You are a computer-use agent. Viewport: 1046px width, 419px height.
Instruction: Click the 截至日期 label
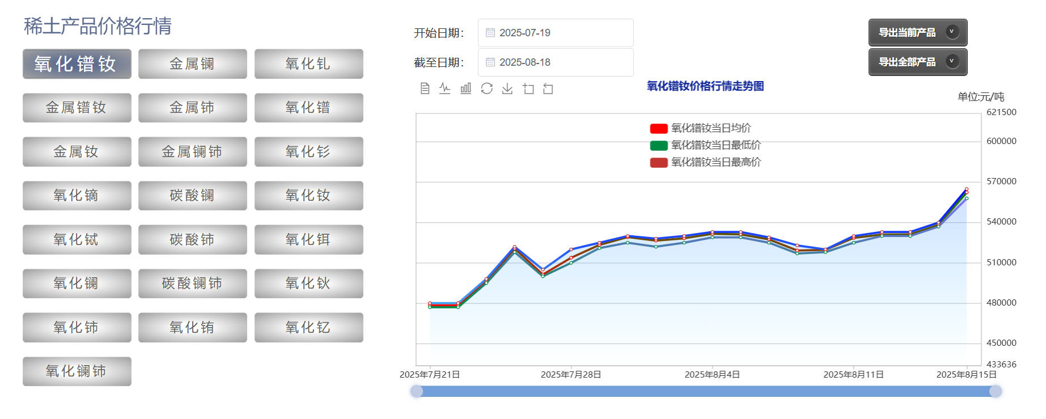click(439, 62)
